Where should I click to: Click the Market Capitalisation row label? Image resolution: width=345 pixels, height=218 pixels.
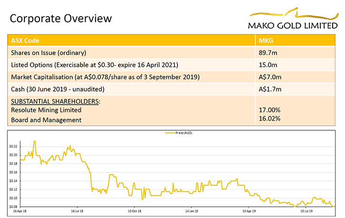point(105,77)
